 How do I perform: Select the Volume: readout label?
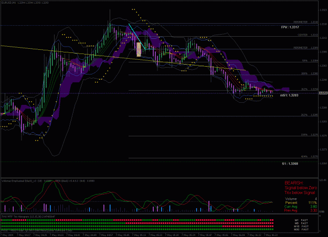[x=291, y=199]
